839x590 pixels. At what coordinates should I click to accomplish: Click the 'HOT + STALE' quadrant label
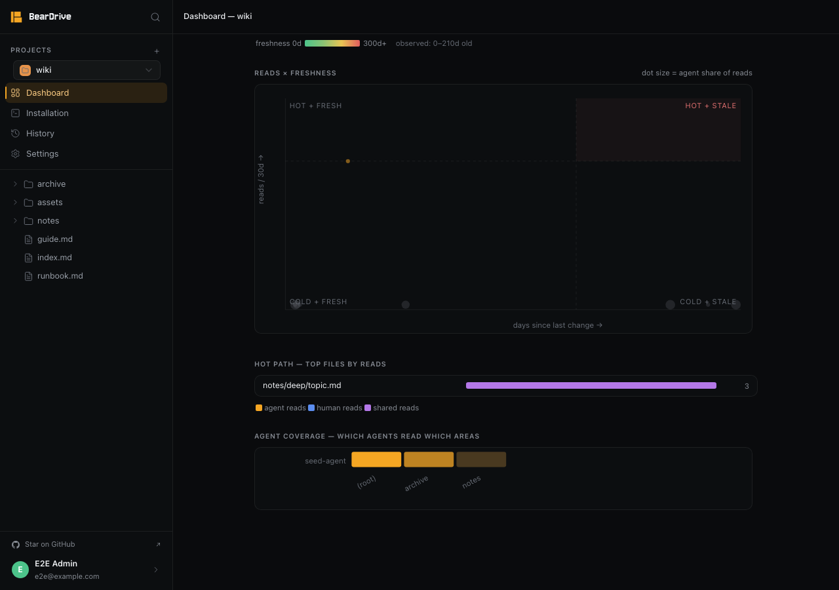click(711, 106)
